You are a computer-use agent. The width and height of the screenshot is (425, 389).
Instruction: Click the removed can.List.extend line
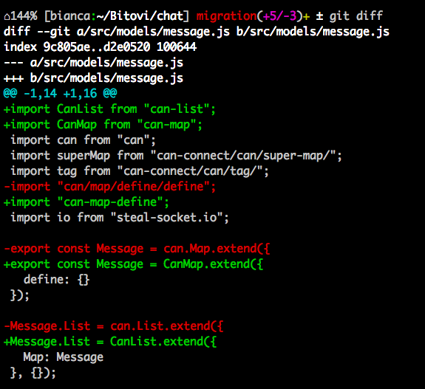pos(114,326)
